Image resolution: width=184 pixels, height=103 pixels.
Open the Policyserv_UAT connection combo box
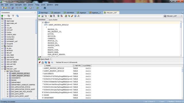173,16
